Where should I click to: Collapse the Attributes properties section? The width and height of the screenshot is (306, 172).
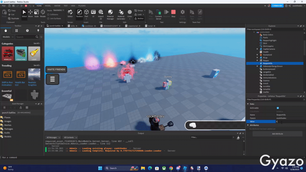pos(248,125)
